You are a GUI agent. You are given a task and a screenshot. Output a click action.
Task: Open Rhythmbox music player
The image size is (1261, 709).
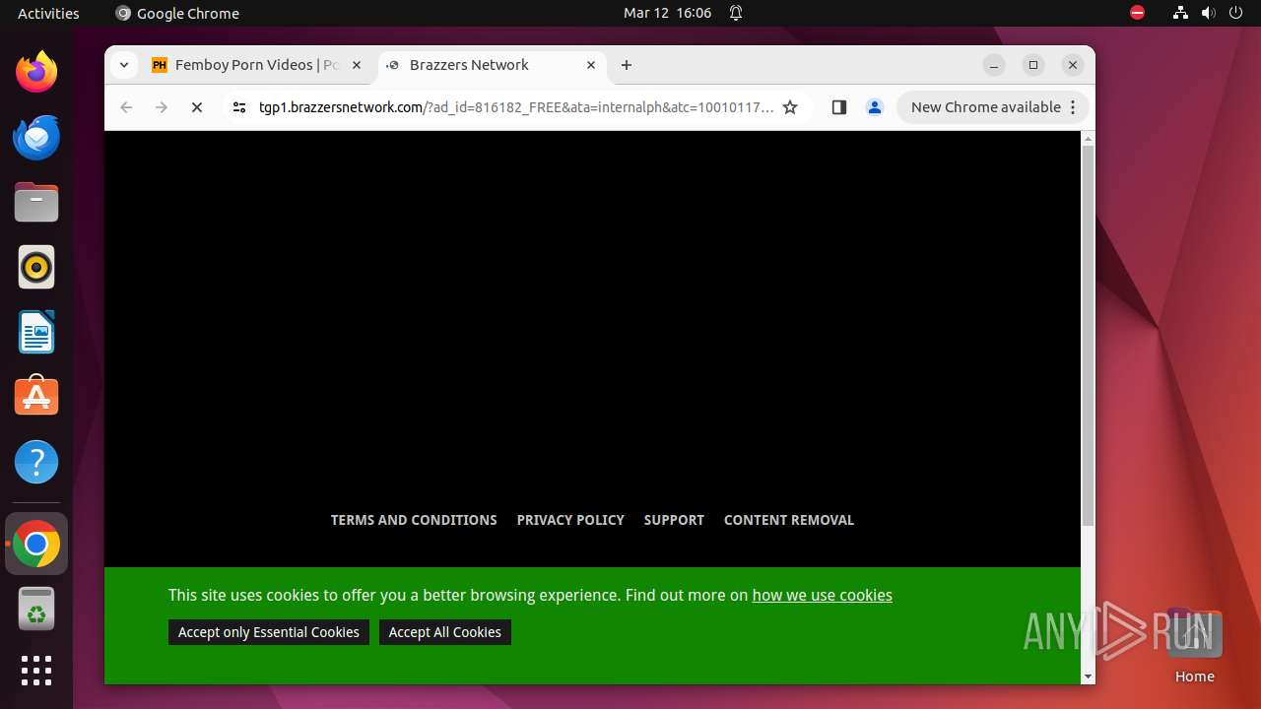(x=36, y=267)
